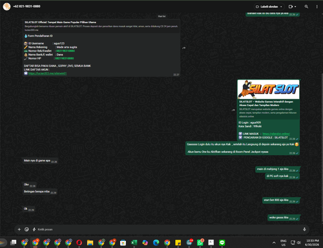Click the green Nomor HP phone number
Image resolution: width=323 pixels, height=248 pixels.
coord(65,59)
